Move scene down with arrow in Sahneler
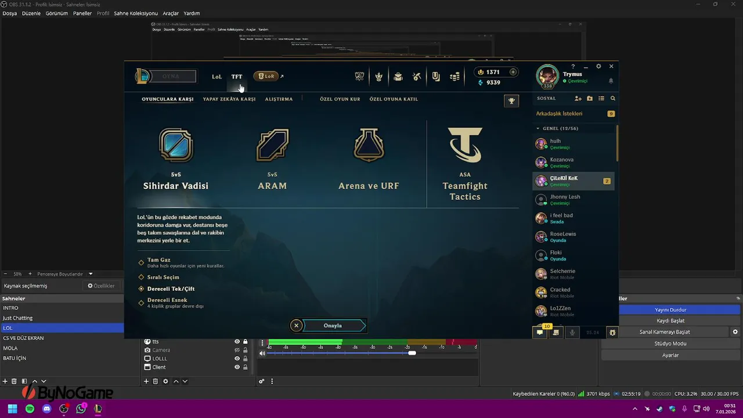 pos(43,381)
